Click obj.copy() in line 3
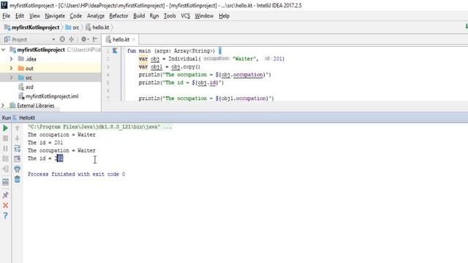This screenshot has width=468, height=263. coord(186,66)
